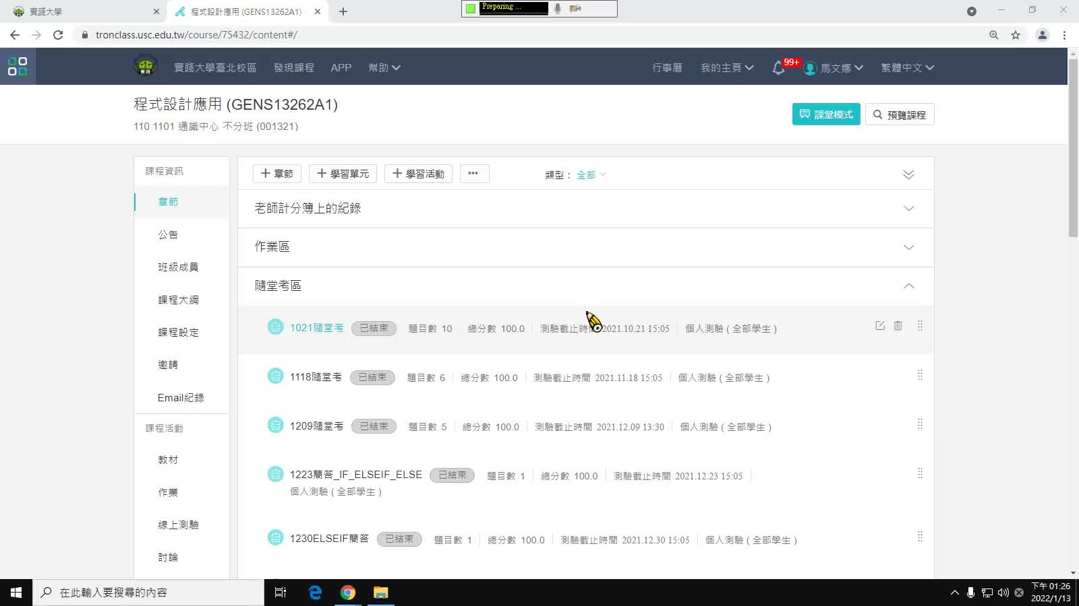Image resolution: width=1079 pixels, height=606 pixels.
Task: Select Email紀錄 in the sidebar
Action: click(181, 398)
